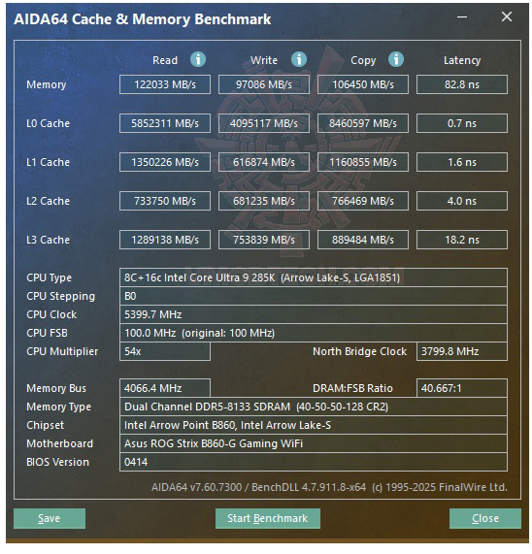Save the benchmark results
The height and width of the screenshot is (554, 532).
pos(50,518)
